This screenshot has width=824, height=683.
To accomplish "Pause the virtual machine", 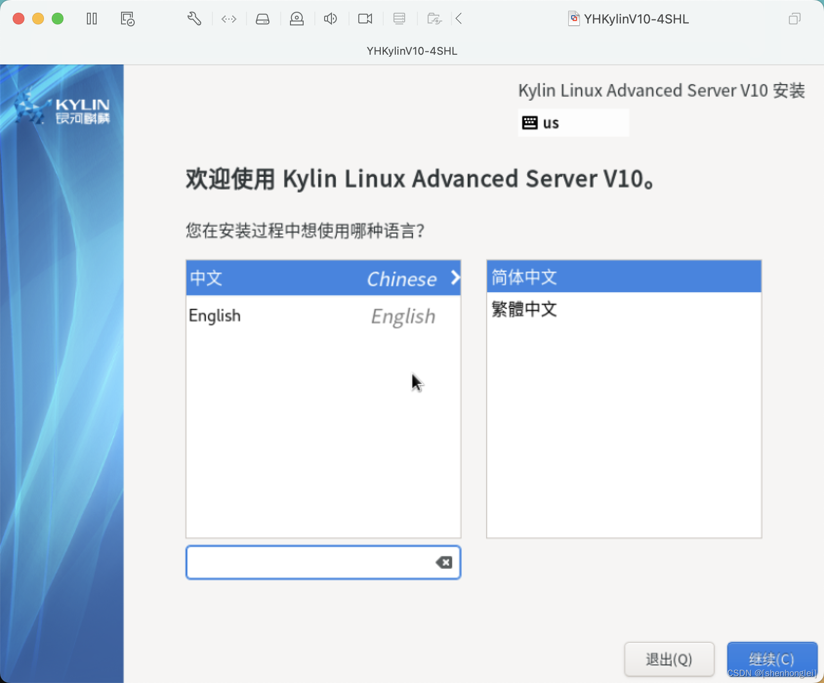I will tap(92, 19).
